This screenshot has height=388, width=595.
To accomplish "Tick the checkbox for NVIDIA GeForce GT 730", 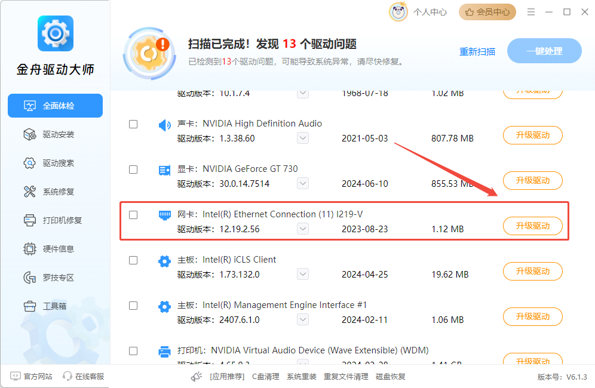I will (133, 170).
